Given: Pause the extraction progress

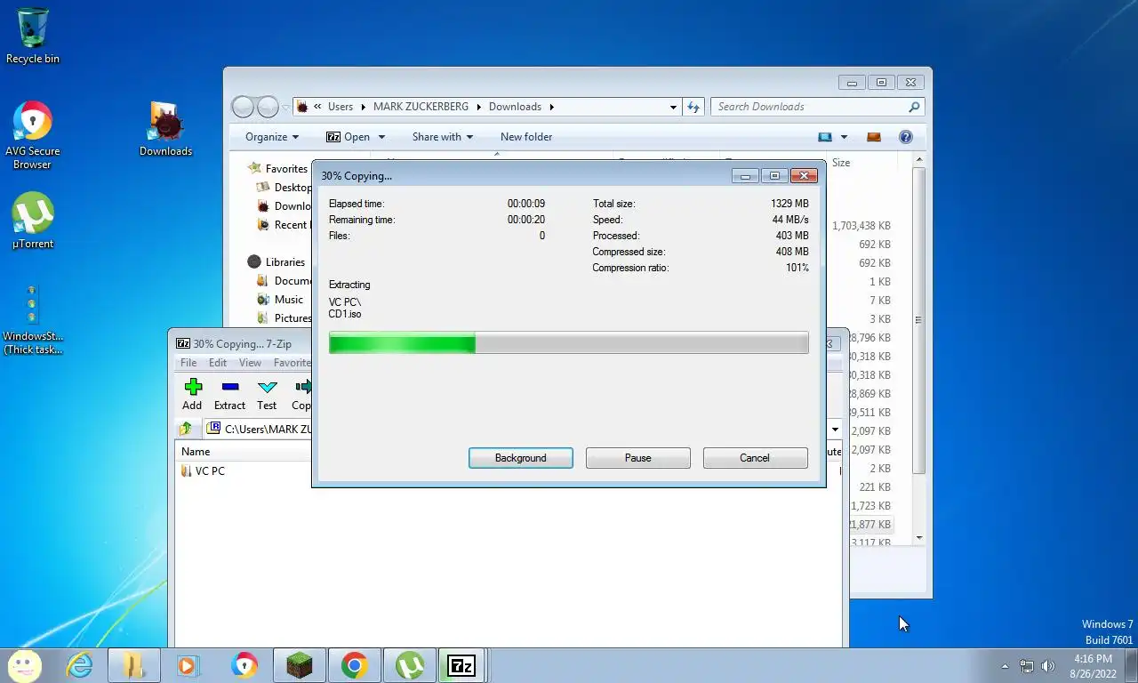Looking at the screenshot, I should pyautogui.click(x=637, y=458).
